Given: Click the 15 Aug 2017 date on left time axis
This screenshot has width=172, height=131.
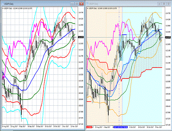Looking at the screenshot, I should coord(5,126).
